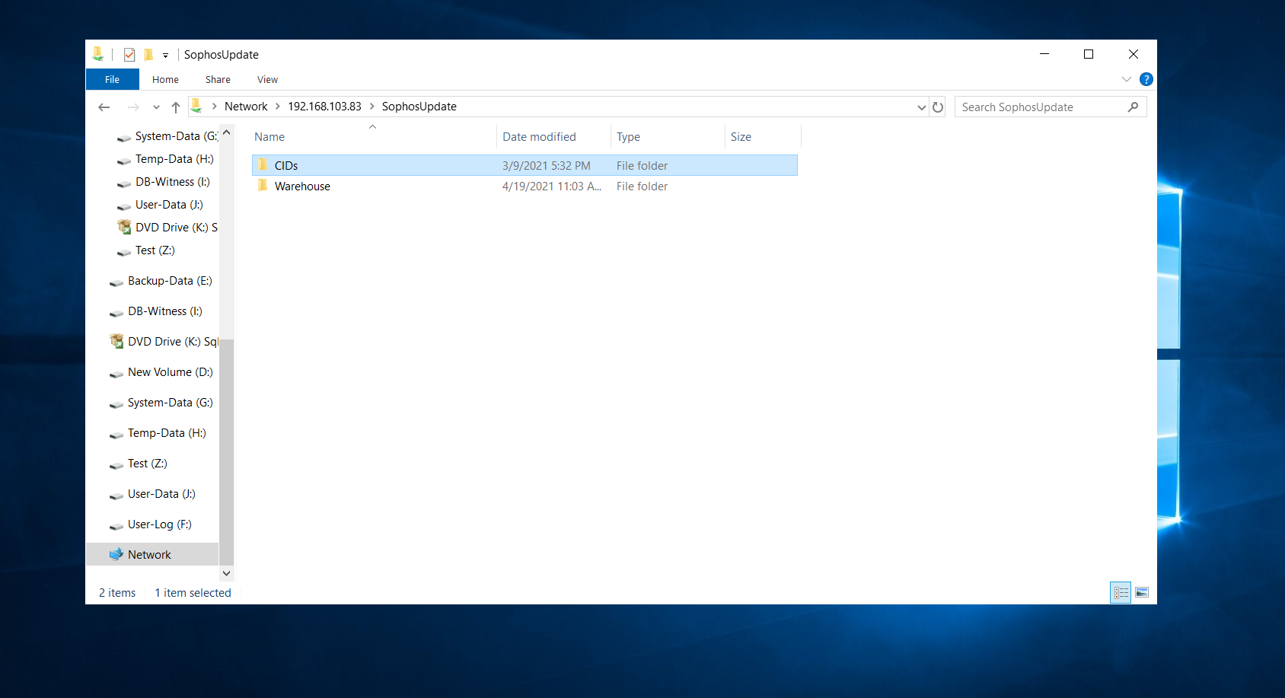Select the CIDs folder
1285x698 pixels.
[525, 165]
